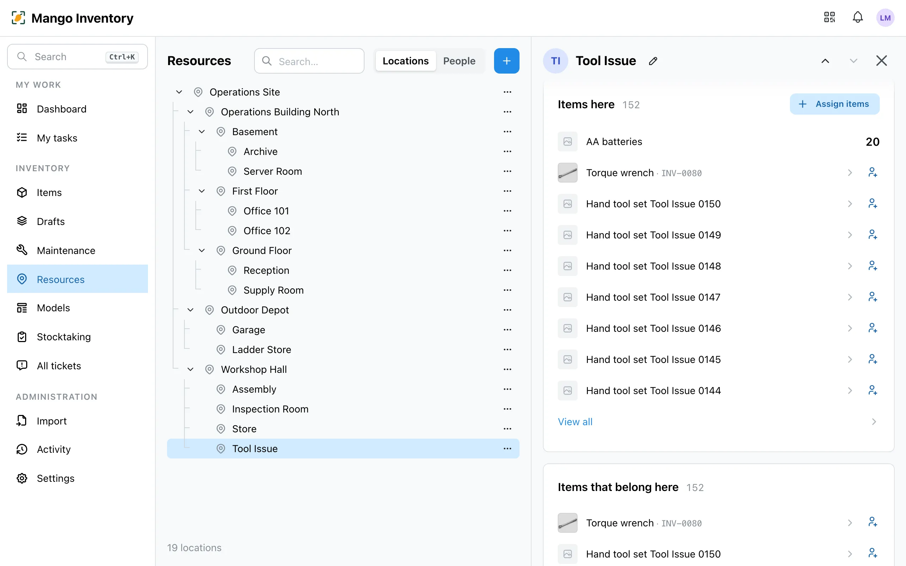Click the AA batteries item row

click(718, 141)
